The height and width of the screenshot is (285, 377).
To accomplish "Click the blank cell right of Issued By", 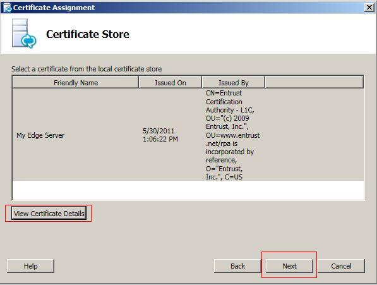I will click(x=314, y=135).
